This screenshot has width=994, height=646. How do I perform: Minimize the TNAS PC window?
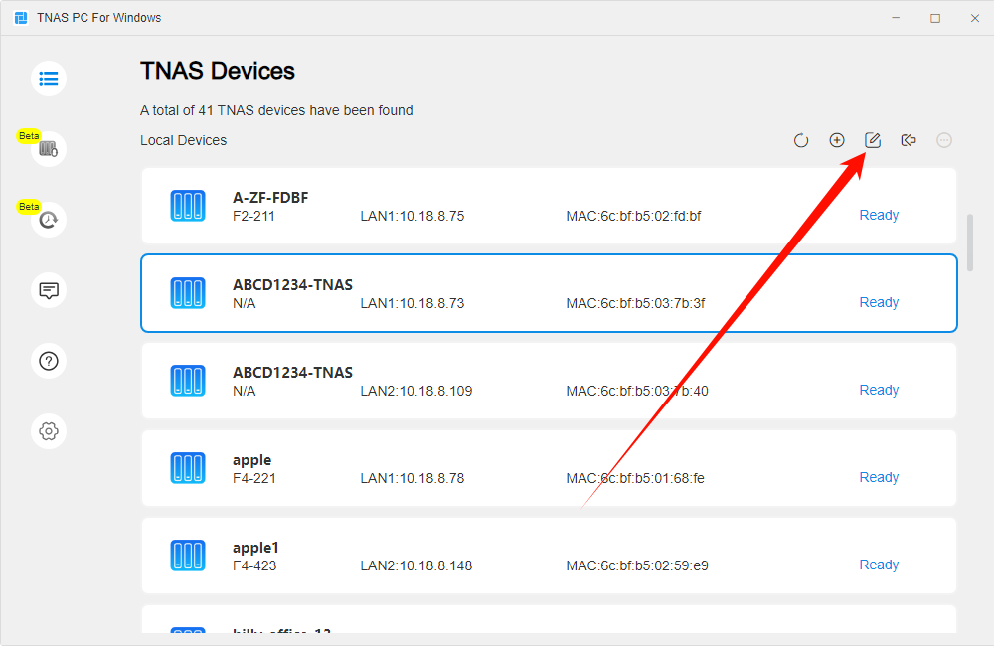[896, 18]
